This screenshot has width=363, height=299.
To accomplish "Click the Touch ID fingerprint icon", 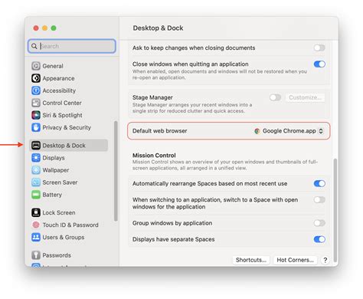I will coord(36,225).
